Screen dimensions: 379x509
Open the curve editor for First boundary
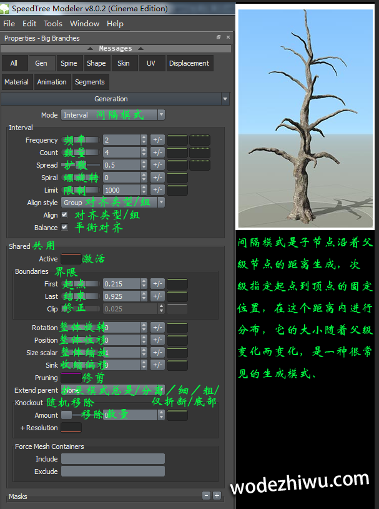click(177, 284)
